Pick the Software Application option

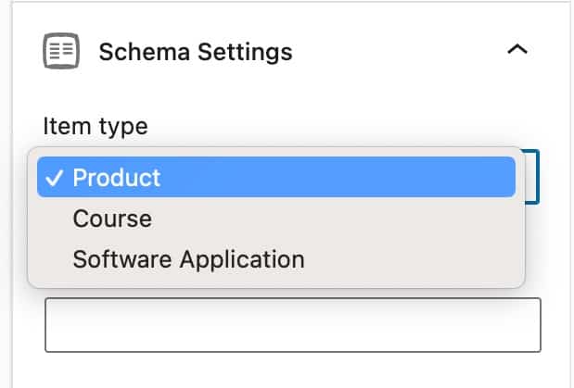click(x=276, y=259)
